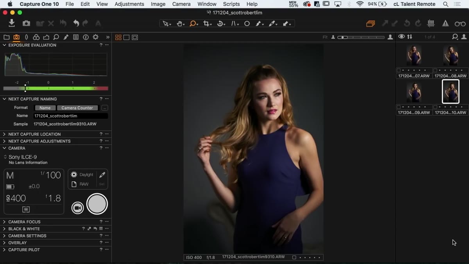Click the Exposure warning triangle icon
Viewport: 469px width, 264px height.
pyautogui.click(x=446, y=24)
